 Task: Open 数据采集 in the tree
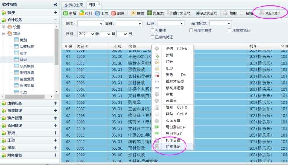tap(27, 86)
